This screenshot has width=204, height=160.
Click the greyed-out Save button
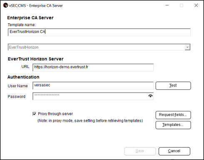[x=140, y=151]
